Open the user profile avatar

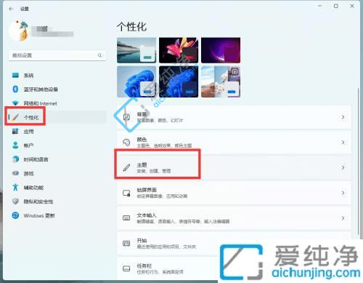[x=19, y=31]
